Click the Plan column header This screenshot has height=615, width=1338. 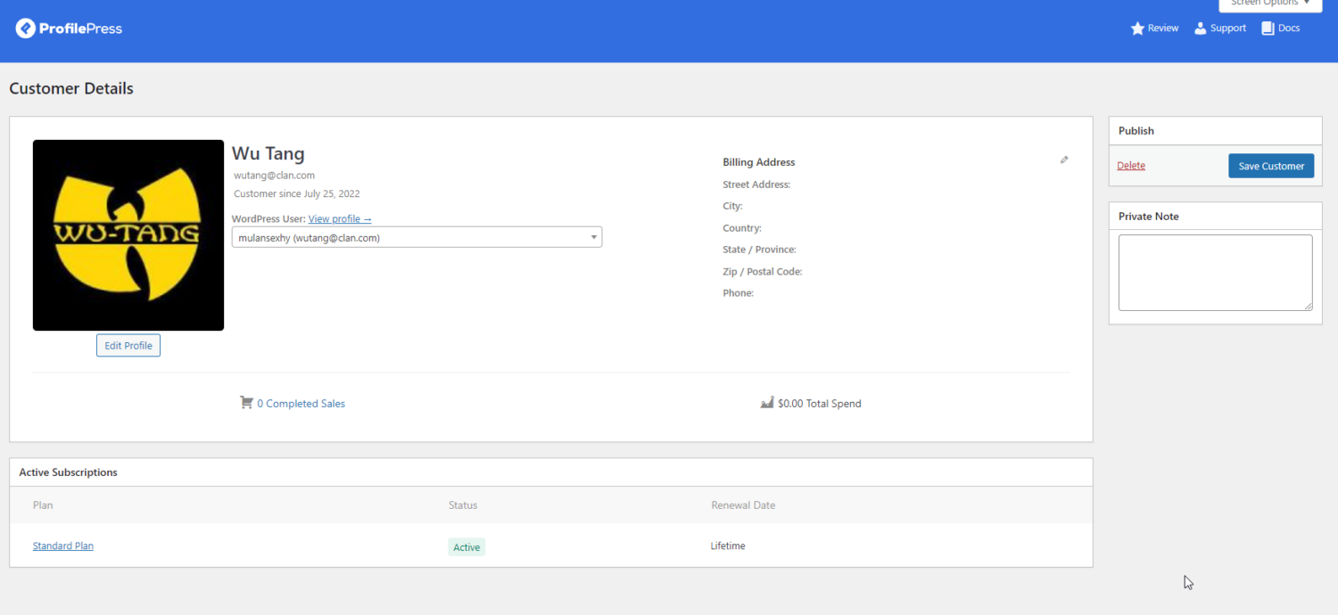43,505
